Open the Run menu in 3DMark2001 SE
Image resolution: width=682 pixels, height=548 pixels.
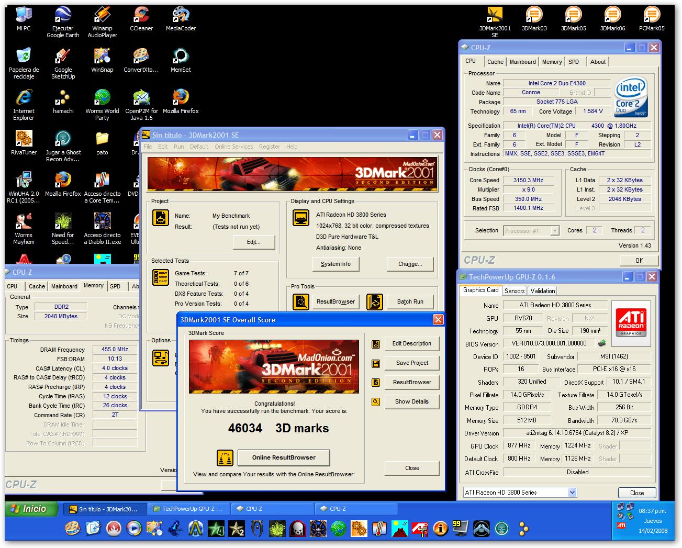pos(179,147)
